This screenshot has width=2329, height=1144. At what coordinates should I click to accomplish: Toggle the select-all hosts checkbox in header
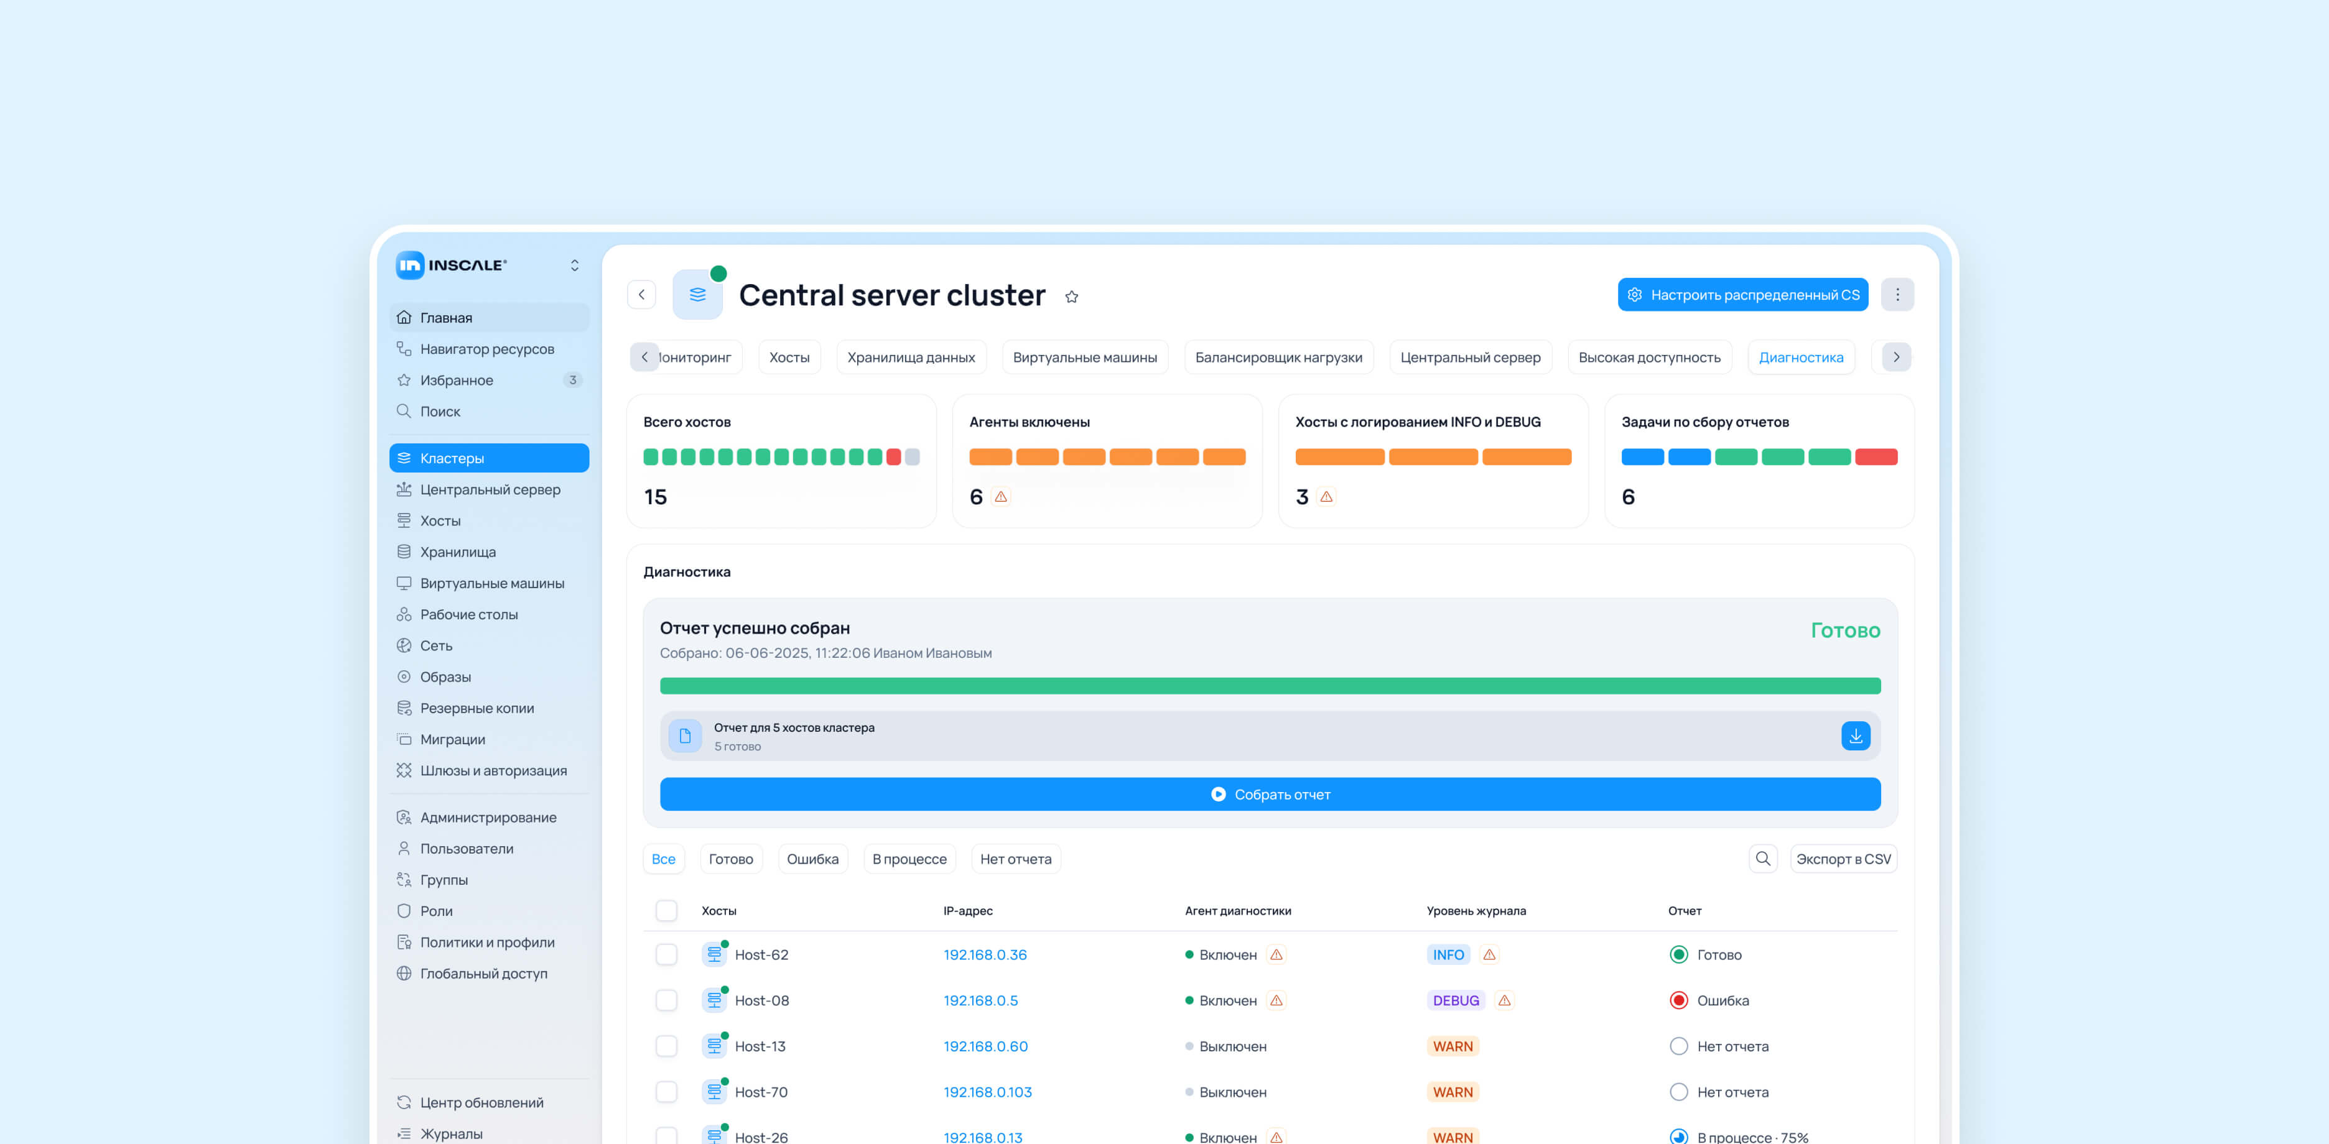(x=666, y=910)
